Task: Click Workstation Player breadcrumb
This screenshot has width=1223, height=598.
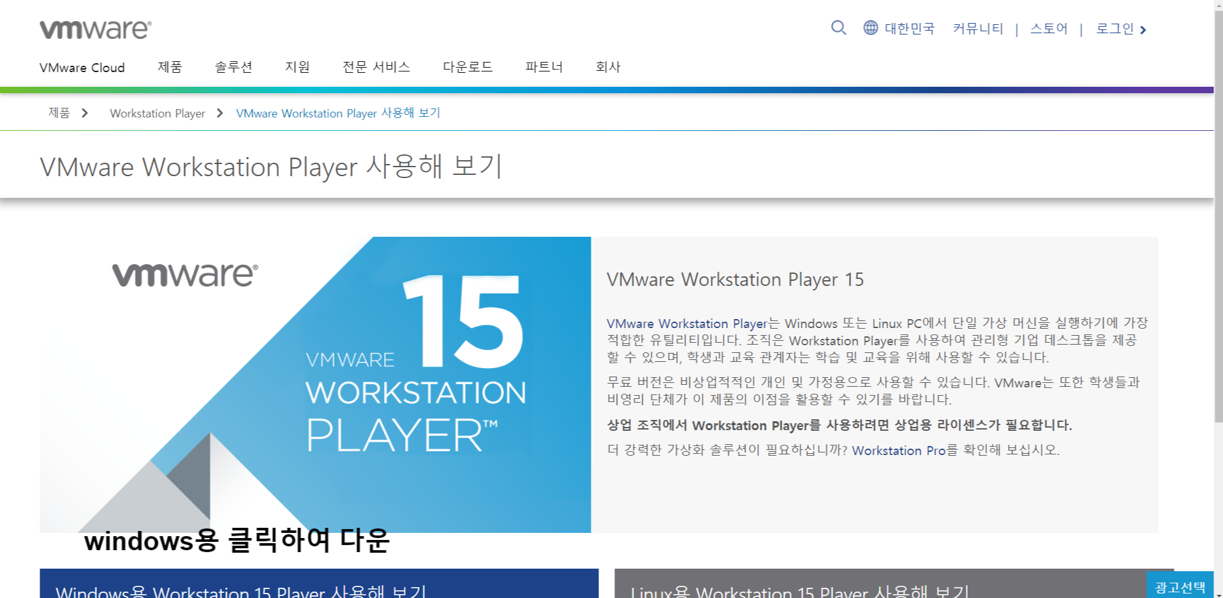Action: [158, 114]
